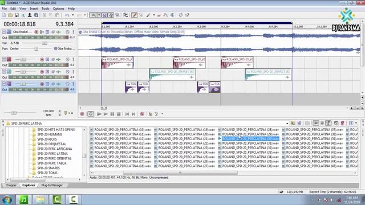Create a new project from the toolbar
This screenshot has height=205, width=365.
point(4,15)
